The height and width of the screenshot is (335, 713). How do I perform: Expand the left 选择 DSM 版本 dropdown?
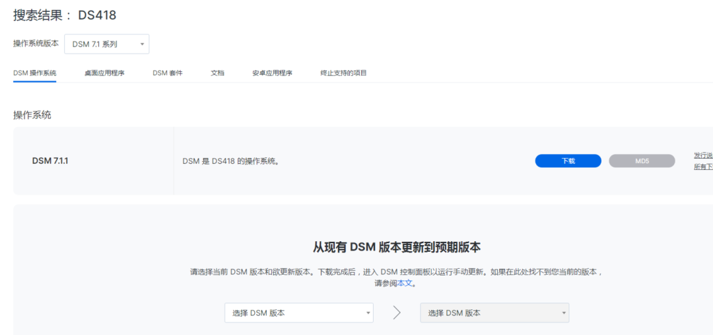(x=298, y=313)
